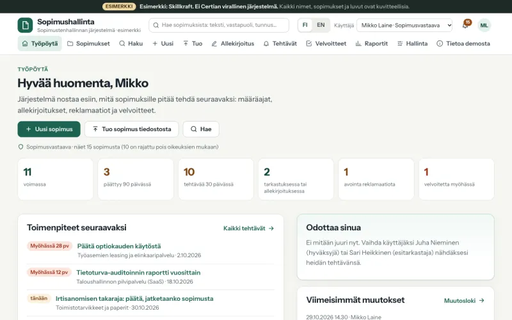Open the 3 päättyy 90 päivässä card

tap(136, 179)
